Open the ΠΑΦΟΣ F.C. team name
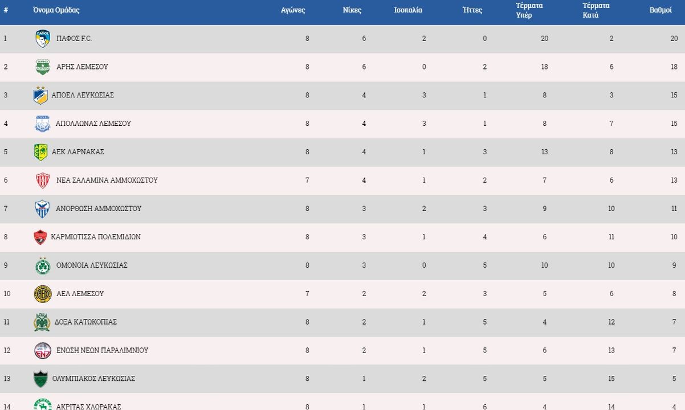685x410 pixels. point(74,38)
